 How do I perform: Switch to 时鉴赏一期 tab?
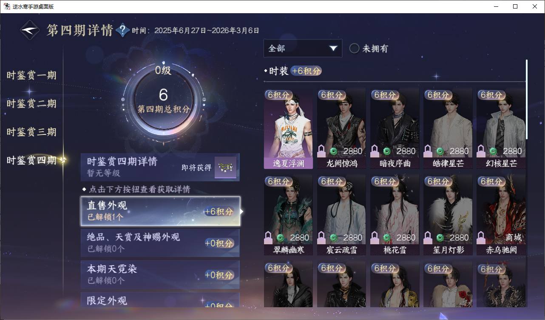coord(31,75)
